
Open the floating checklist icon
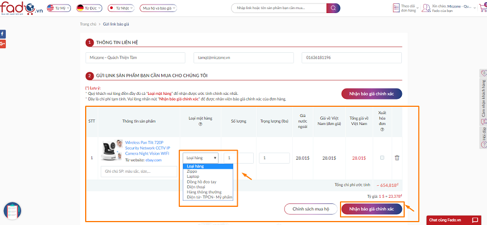12,211
